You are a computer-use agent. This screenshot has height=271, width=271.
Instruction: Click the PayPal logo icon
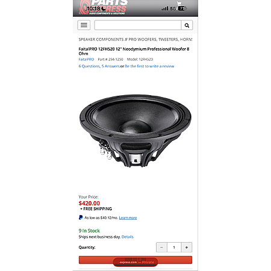pyautogui.click(x=81, y=217)
